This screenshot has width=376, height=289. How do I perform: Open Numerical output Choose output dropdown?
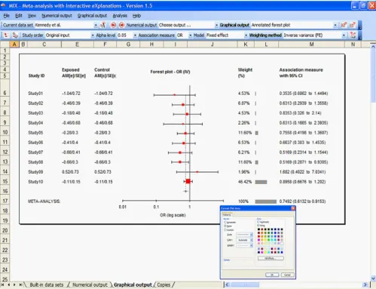click(x=216, y=25)
